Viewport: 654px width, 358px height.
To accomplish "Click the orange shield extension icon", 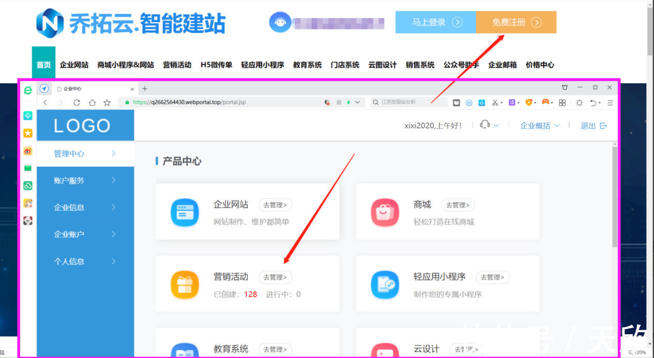I will click(528, 103).
